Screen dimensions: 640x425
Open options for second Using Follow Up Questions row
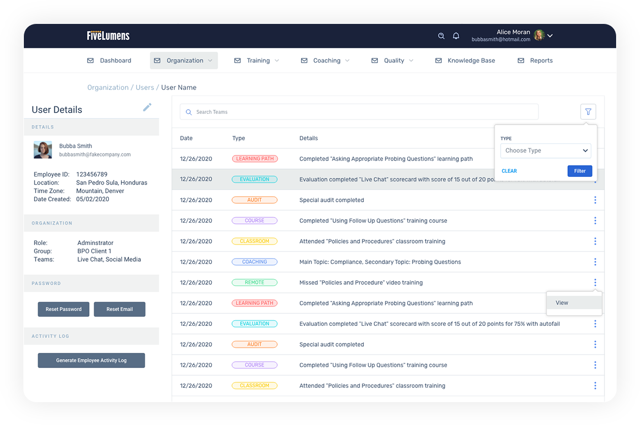coord(595,365)
